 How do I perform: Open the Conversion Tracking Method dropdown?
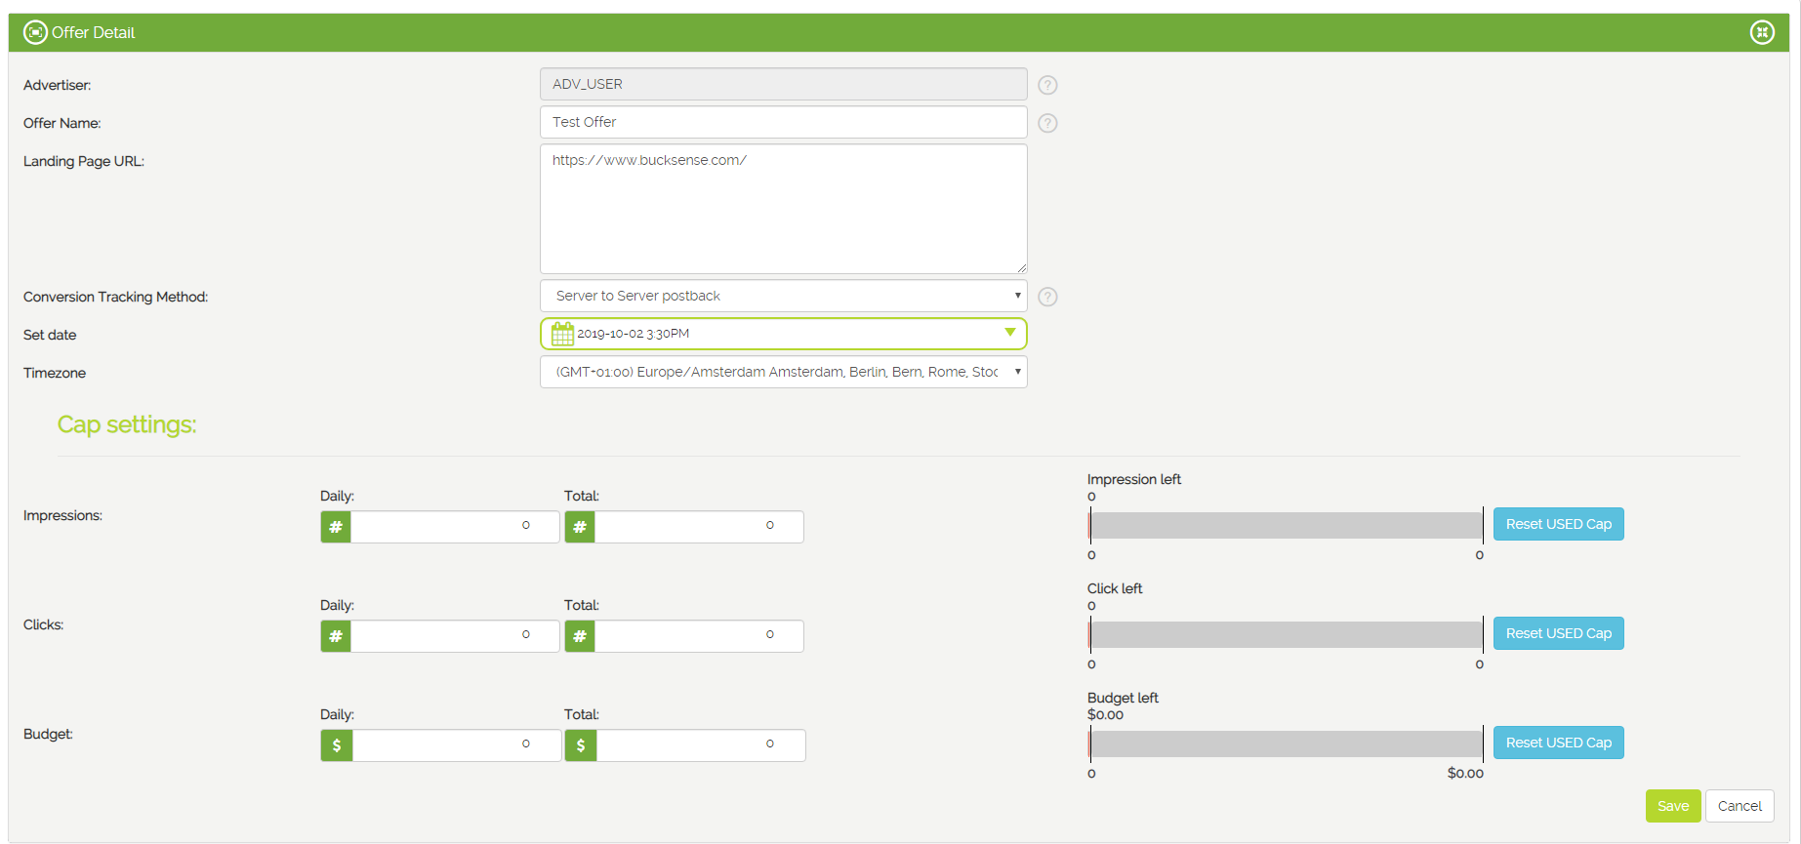tap(784, 296)
